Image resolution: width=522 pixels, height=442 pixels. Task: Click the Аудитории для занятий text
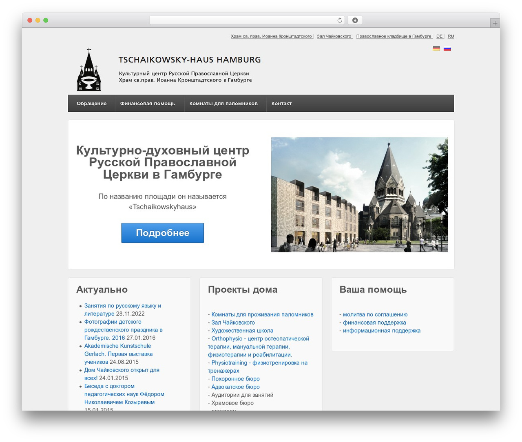(242, 395)
